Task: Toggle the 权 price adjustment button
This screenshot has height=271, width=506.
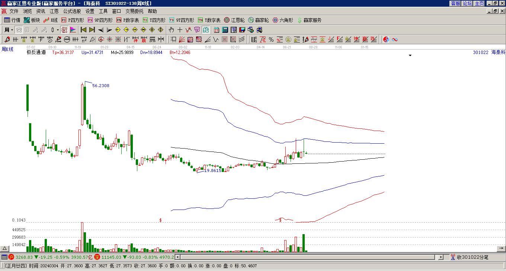Action: point(64,30)
